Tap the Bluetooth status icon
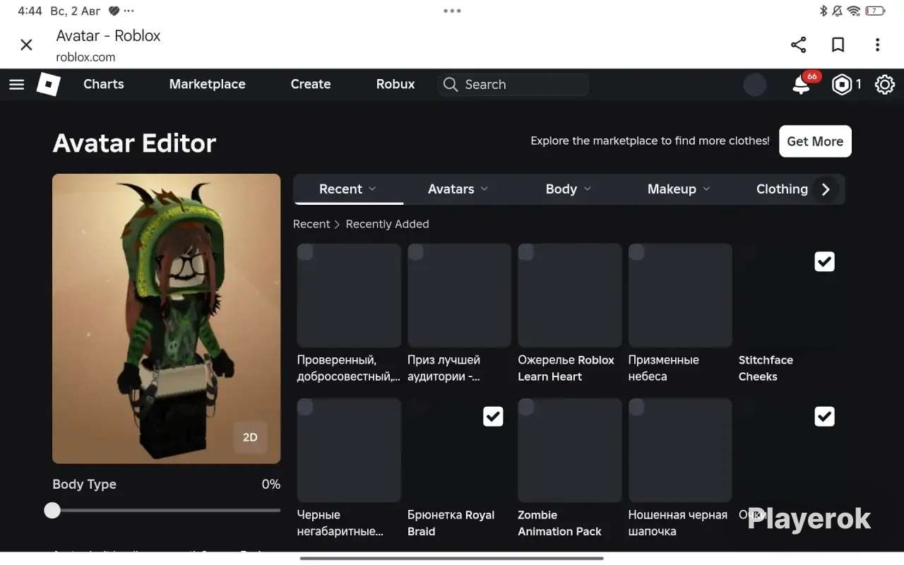 823,11
